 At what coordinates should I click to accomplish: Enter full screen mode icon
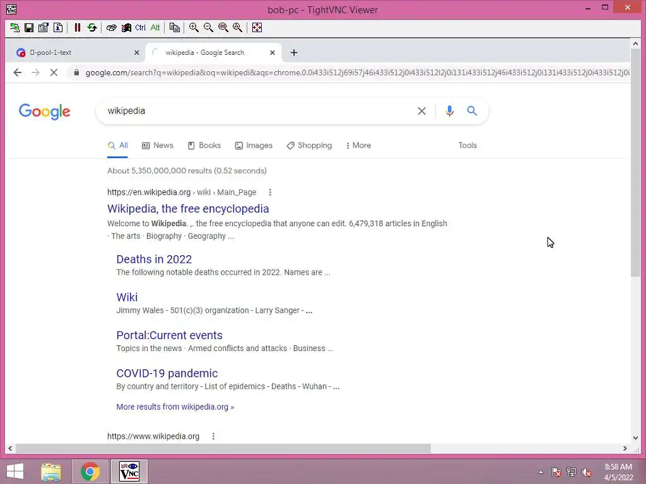(257, 28)
